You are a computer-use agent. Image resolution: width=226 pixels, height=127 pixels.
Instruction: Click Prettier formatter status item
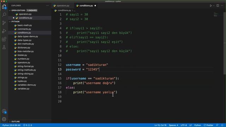point(208,125)
